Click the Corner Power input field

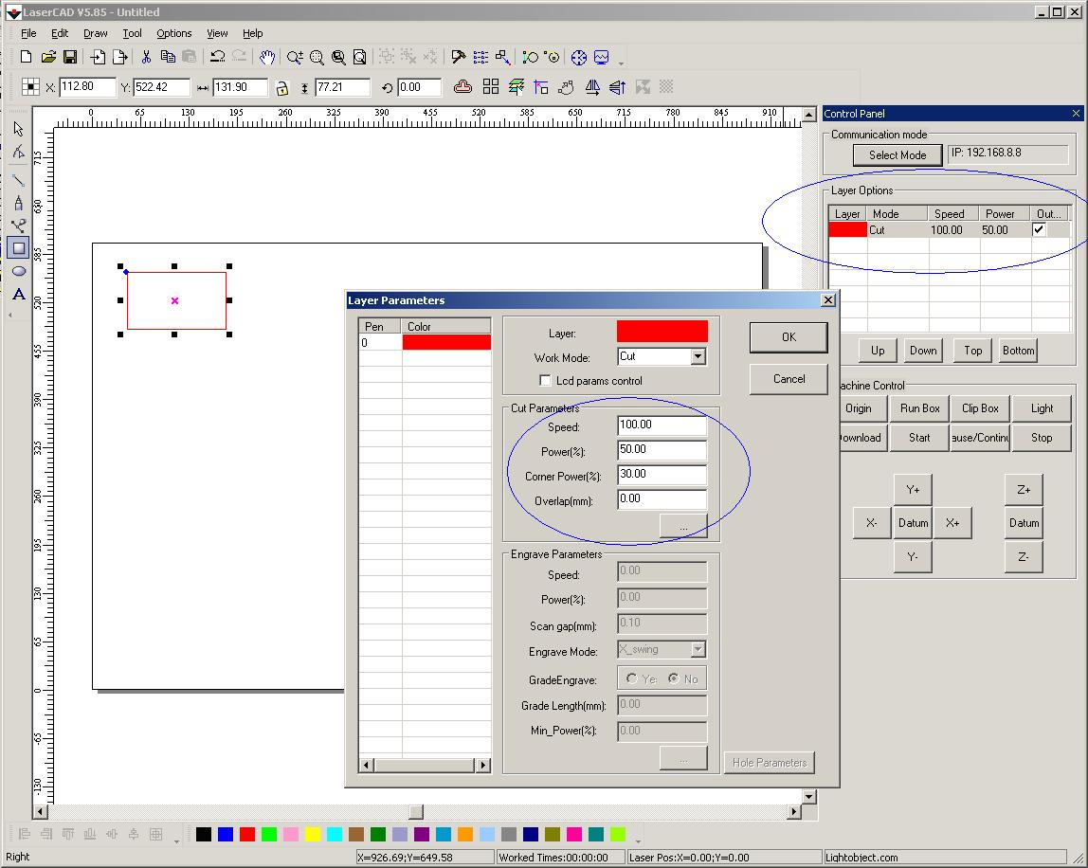tap(662, 474)
